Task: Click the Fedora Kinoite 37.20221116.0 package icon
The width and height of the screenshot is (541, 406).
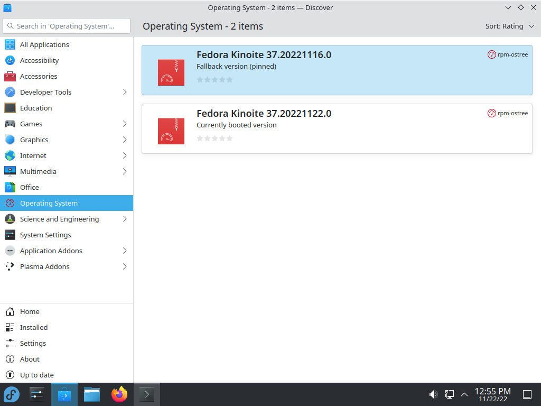Action: pos(171,72)
